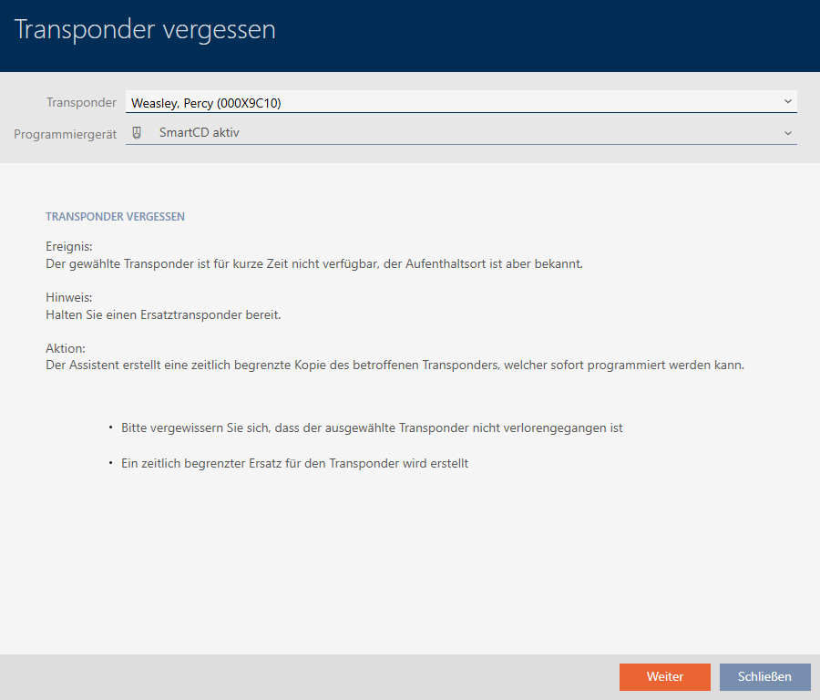
Task: Click the SmartCD aktiv device entry
Action: point(200,132)
